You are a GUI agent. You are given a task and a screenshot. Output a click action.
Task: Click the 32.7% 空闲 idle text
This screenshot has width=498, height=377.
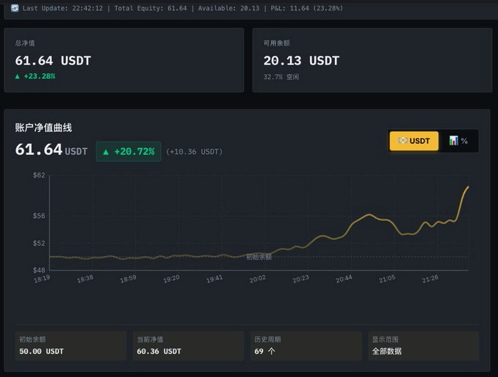[x=281, y=76]
